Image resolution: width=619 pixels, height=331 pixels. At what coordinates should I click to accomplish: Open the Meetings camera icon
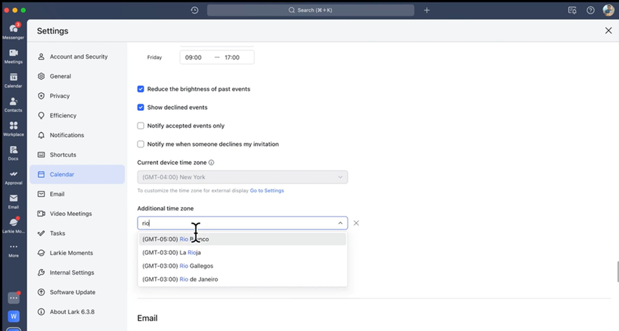[x=13, y=54]
